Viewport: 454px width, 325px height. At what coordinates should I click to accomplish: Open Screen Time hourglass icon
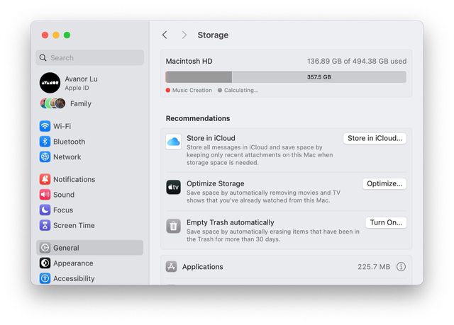coord(45,225)
